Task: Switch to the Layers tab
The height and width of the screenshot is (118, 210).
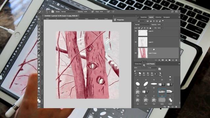Action: [x=151, y=17]
